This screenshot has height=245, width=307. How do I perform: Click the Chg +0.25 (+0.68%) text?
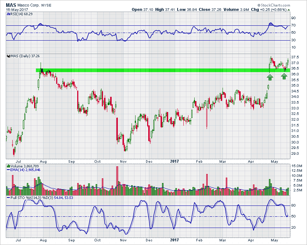coord(269,9)
